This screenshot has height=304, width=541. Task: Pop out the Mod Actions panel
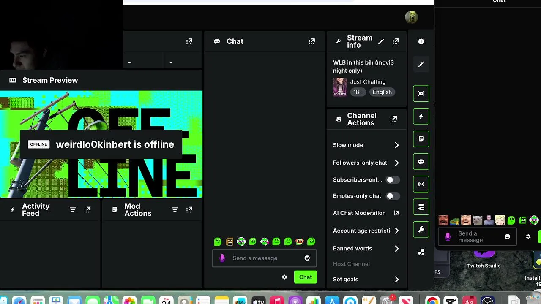pyautogui.click(x=189, y=210)
